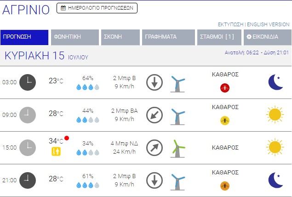Screen dimensions: 292x197
Task: Open the ΦΩΝΗΤΙΚΗ tab
Action: click(x=75, y=37)
